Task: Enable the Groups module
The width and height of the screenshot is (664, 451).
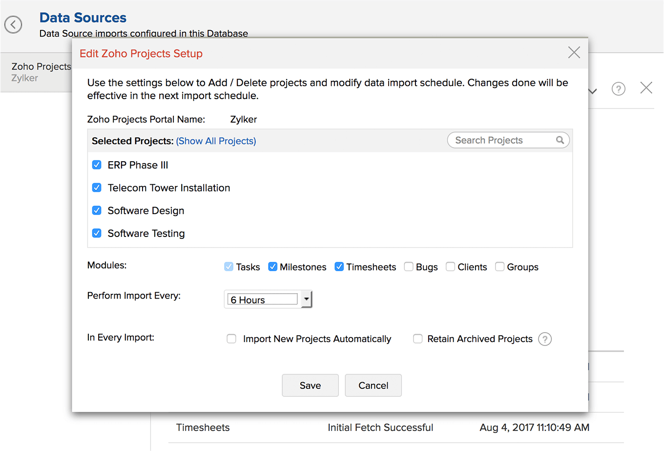Action: [x=500, y=267]
